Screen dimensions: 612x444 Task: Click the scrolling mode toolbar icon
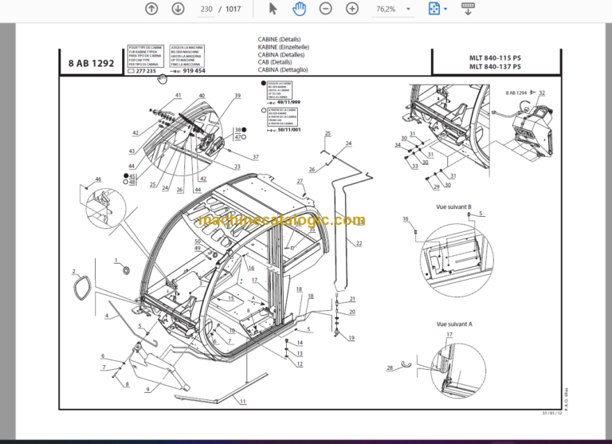[x=468, y=9]
